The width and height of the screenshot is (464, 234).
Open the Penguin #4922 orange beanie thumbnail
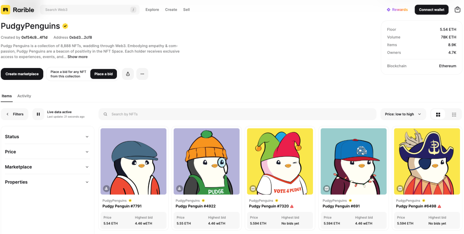(x=207, y=161)
